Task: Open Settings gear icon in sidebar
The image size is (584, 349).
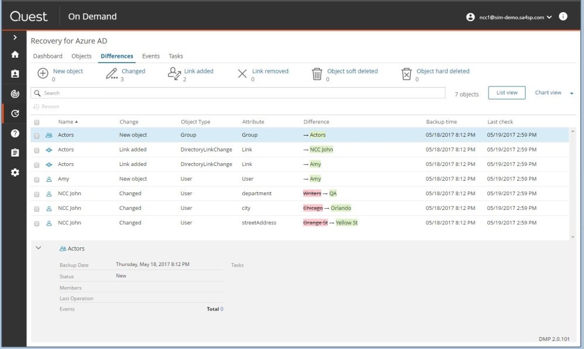Action: [15, 172]
